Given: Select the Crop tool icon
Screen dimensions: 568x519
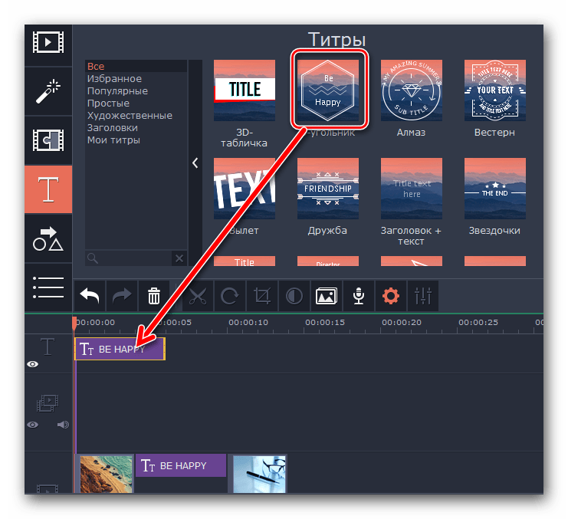Looking at the screenshot, I should click(262, 296).
